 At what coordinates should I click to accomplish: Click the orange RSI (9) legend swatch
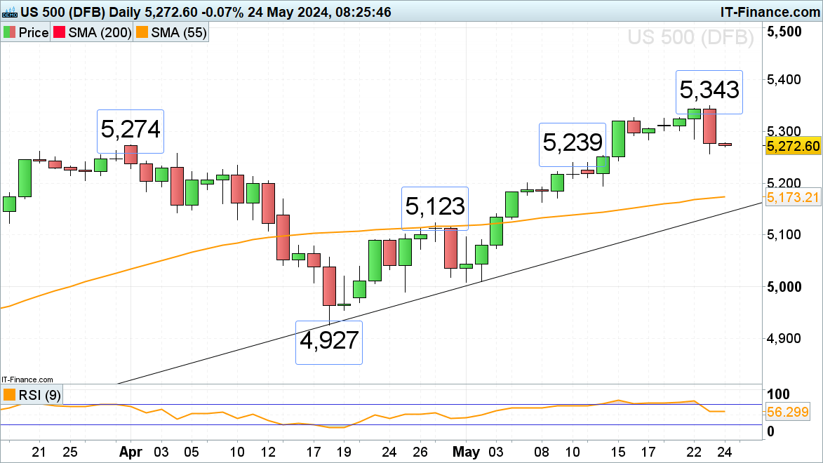click(x=10, y=395)
